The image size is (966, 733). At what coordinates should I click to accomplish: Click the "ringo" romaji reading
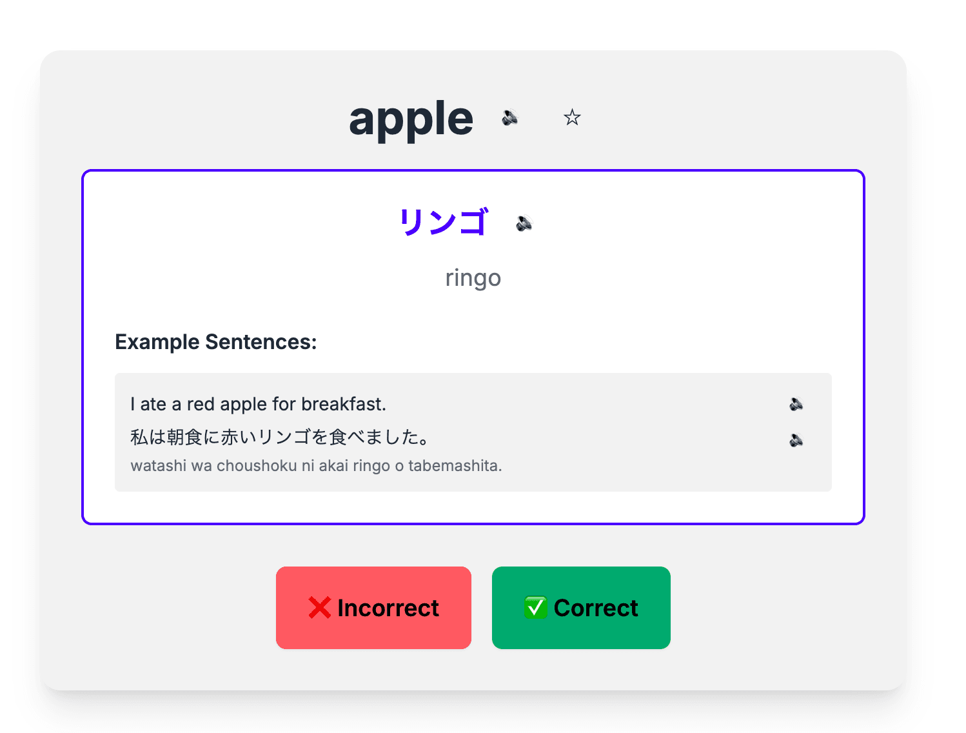point(473,278)
